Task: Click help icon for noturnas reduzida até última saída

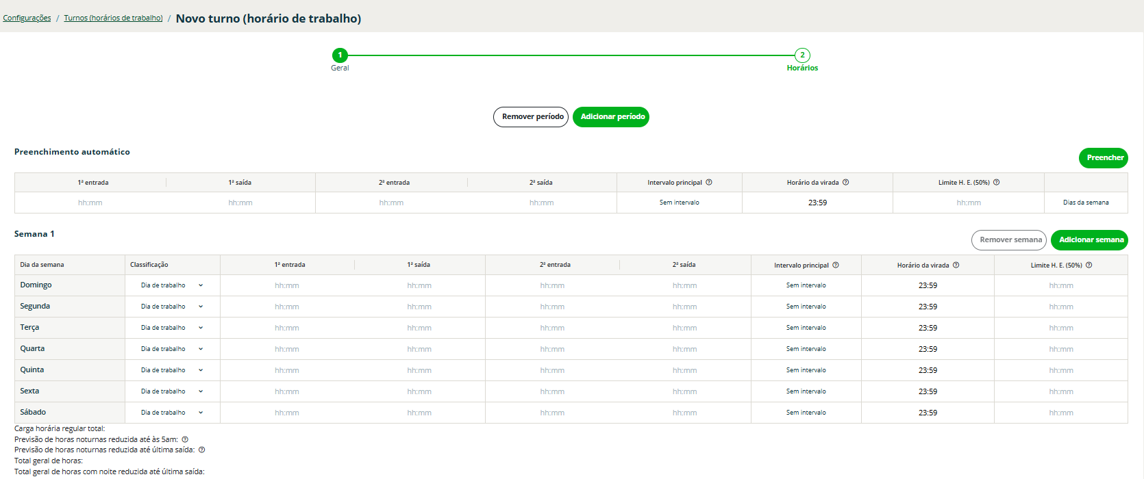Action: pyautogui.click(x=202, y=450)
